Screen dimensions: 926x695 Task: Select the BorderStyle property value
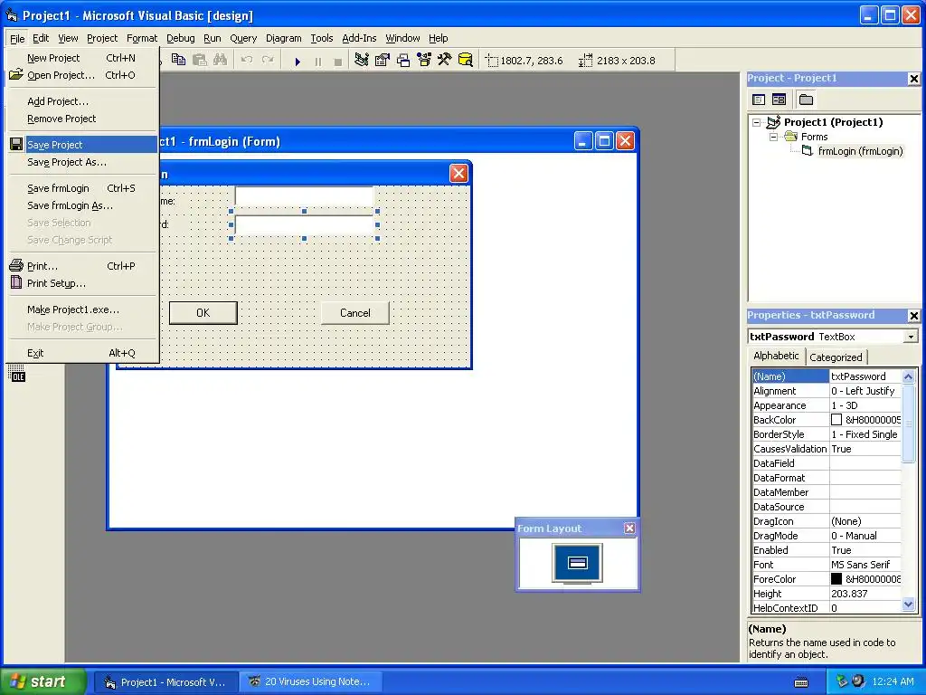click(x=865, y=434)
